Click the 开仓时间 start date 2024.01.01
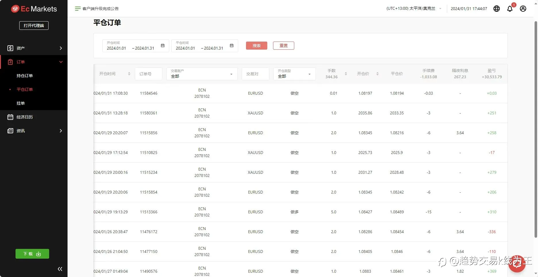Viewport: 538px width, 277px height. pyautogui.click(x=116, y=48)
